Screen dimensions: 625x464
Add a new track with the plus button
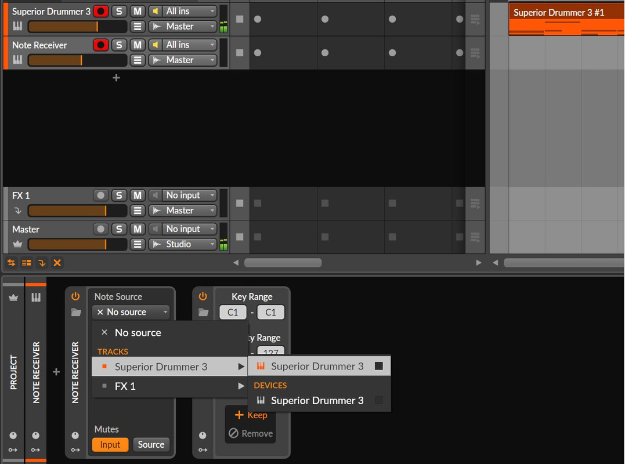point(116,78)
